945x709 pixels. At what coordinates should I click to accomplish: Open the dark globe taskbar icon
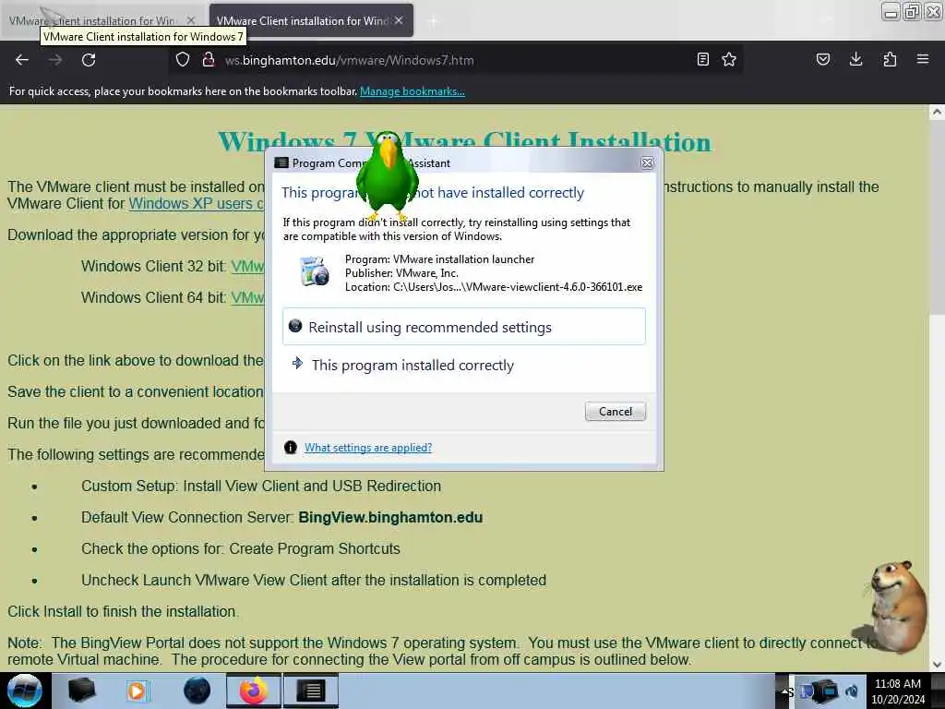click(x=197, y=691)
